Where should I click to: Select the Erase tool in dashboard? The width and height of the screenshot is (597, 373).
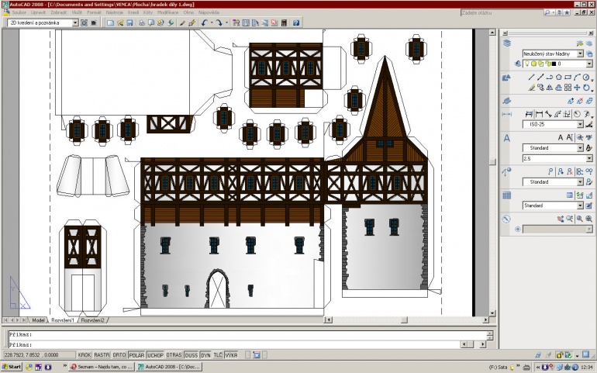click(532, 88)
